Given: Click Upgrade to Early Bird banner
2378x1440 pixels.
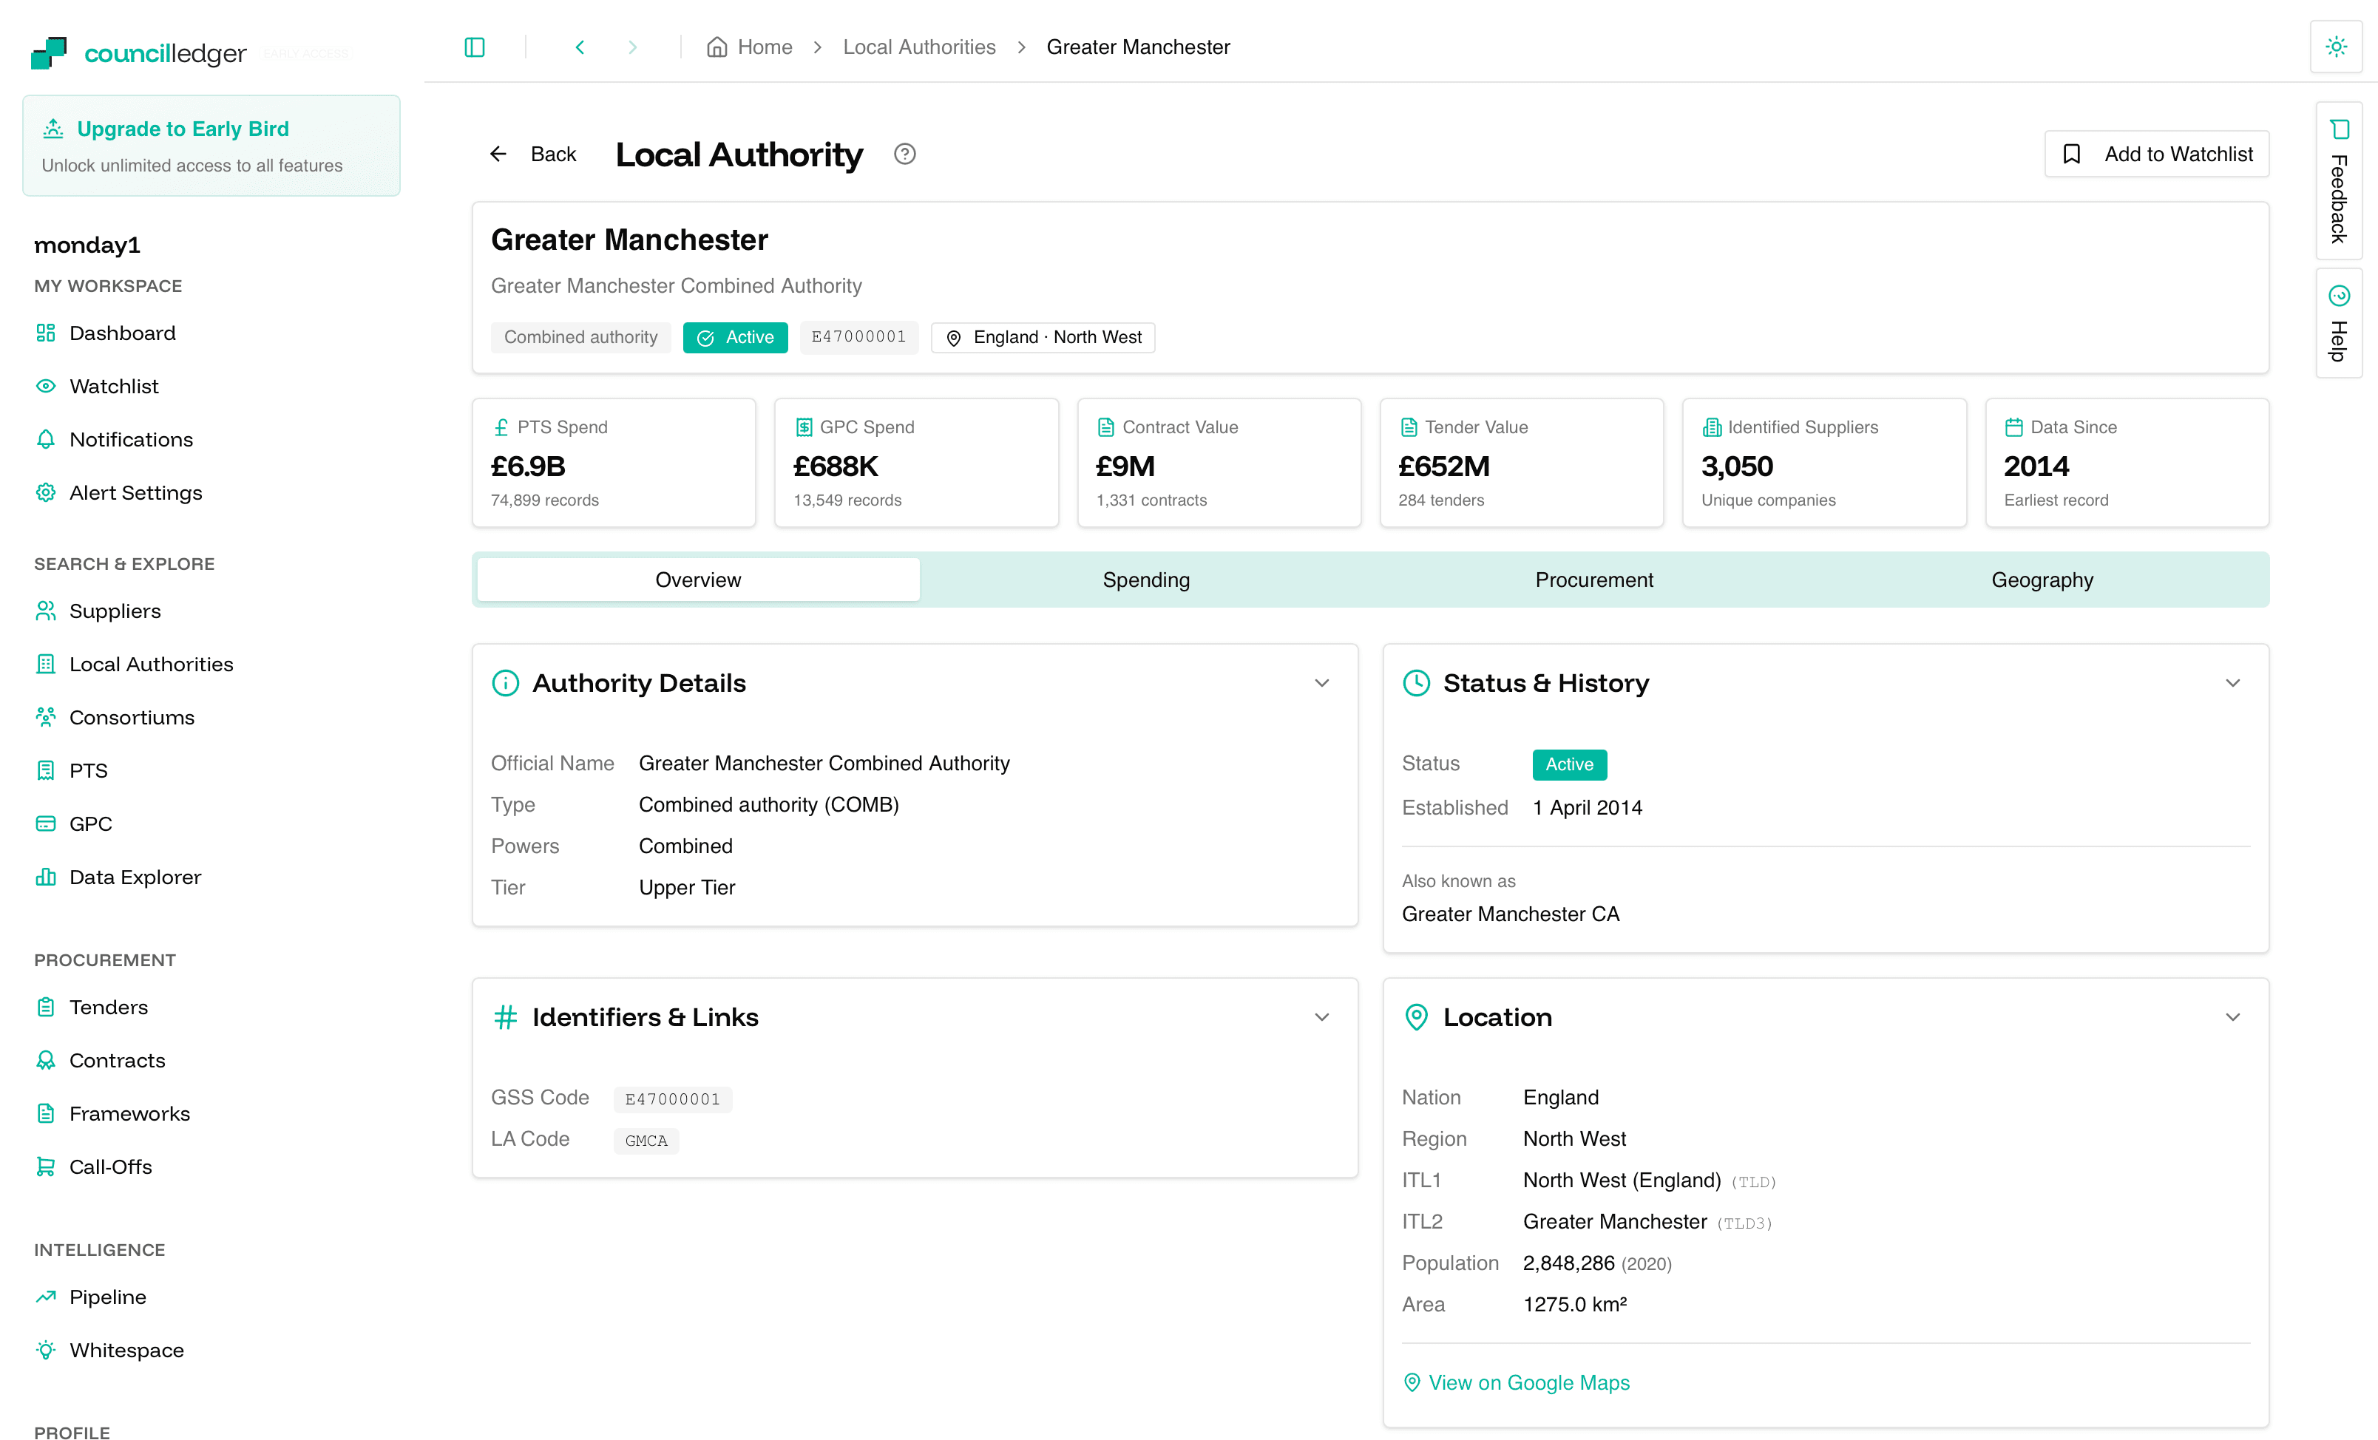Looking at the screenshot, I should pyautogui.click(x=211, y=146).
